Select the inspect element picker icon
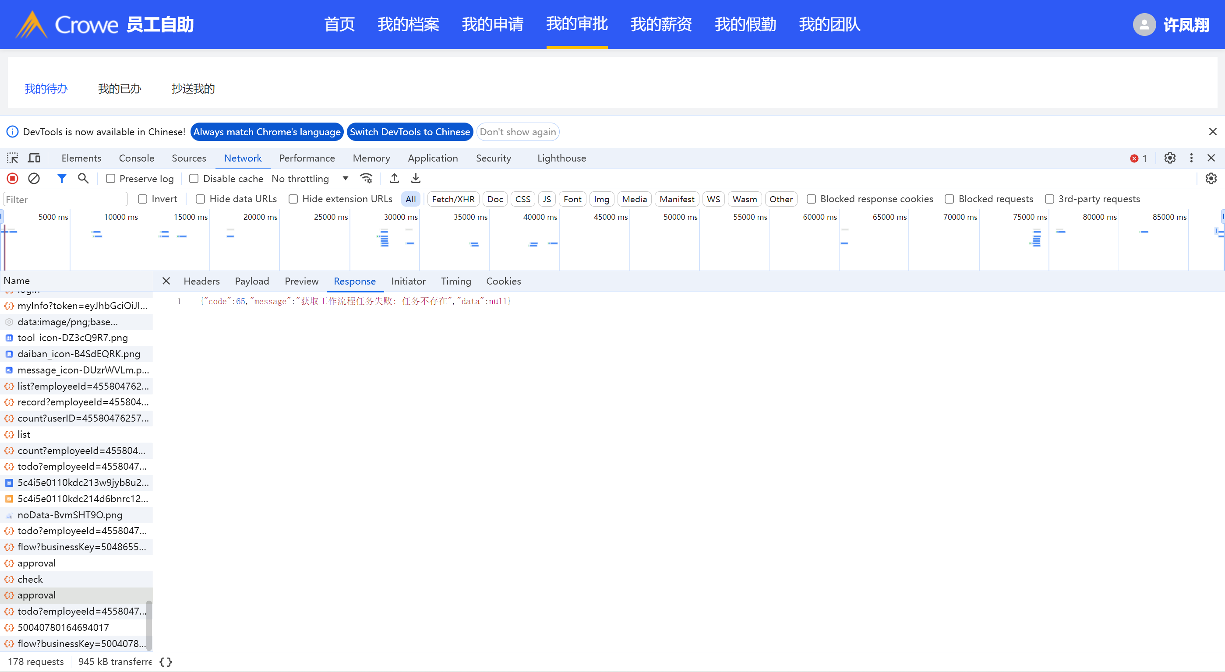This screenshot has width=1225, height=672. pyautogui.click(x=13, y=158)
